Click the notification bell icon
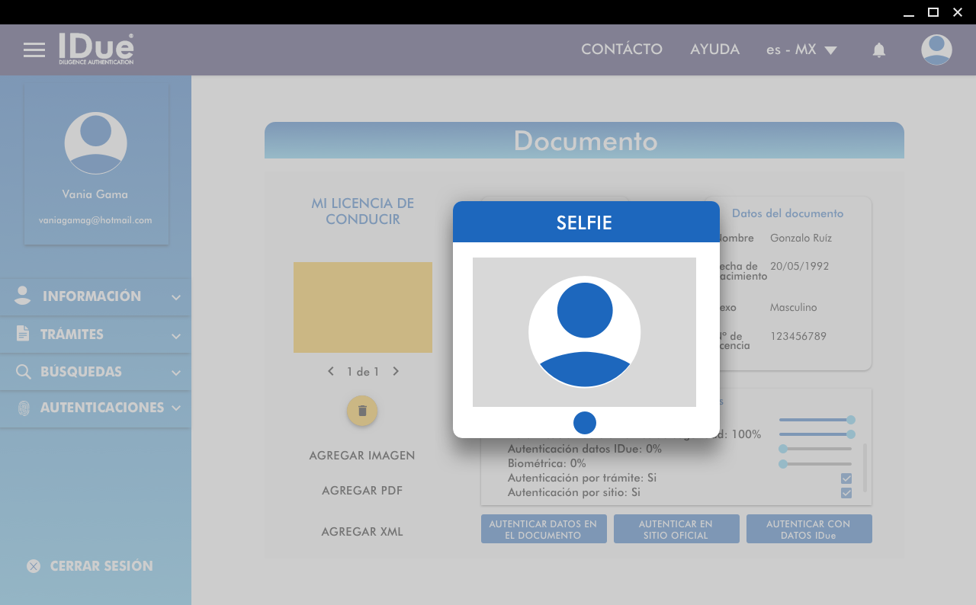Viewport: 976px width, 605px height. click(878, 50)
